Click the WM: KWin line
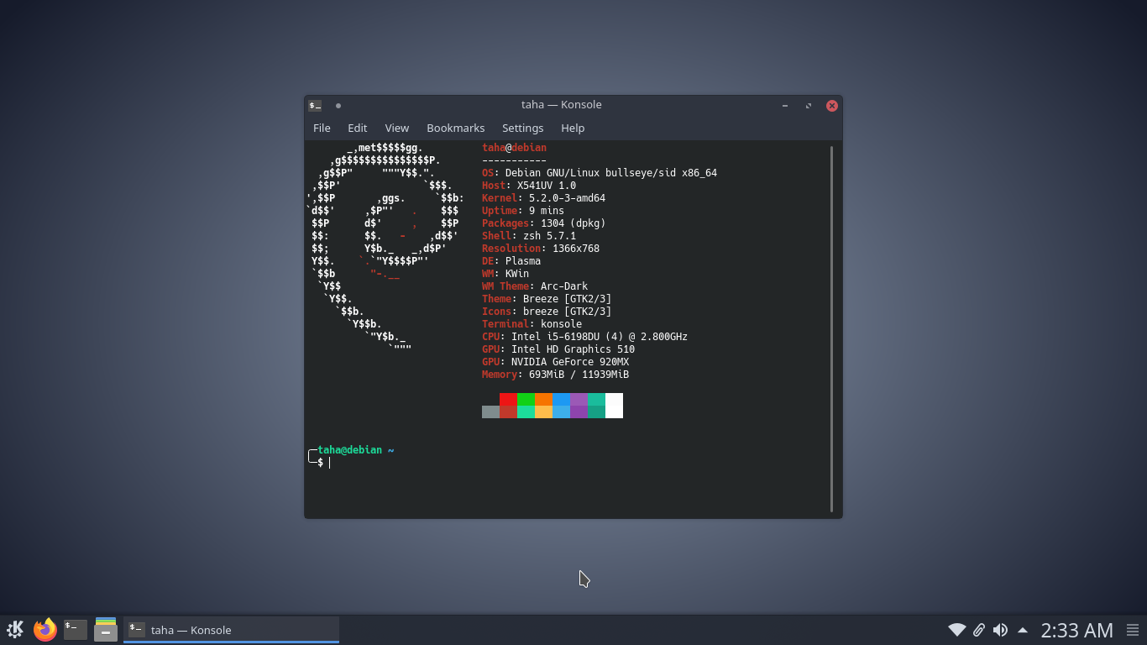Viewport: 1147px width, 645px height. [x=505, y=274]
